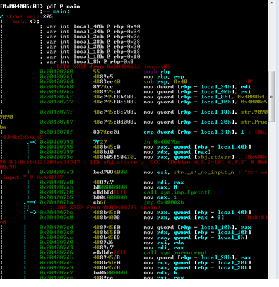Click address 0x00400760
279x287 pixels.
pos(56,72)
